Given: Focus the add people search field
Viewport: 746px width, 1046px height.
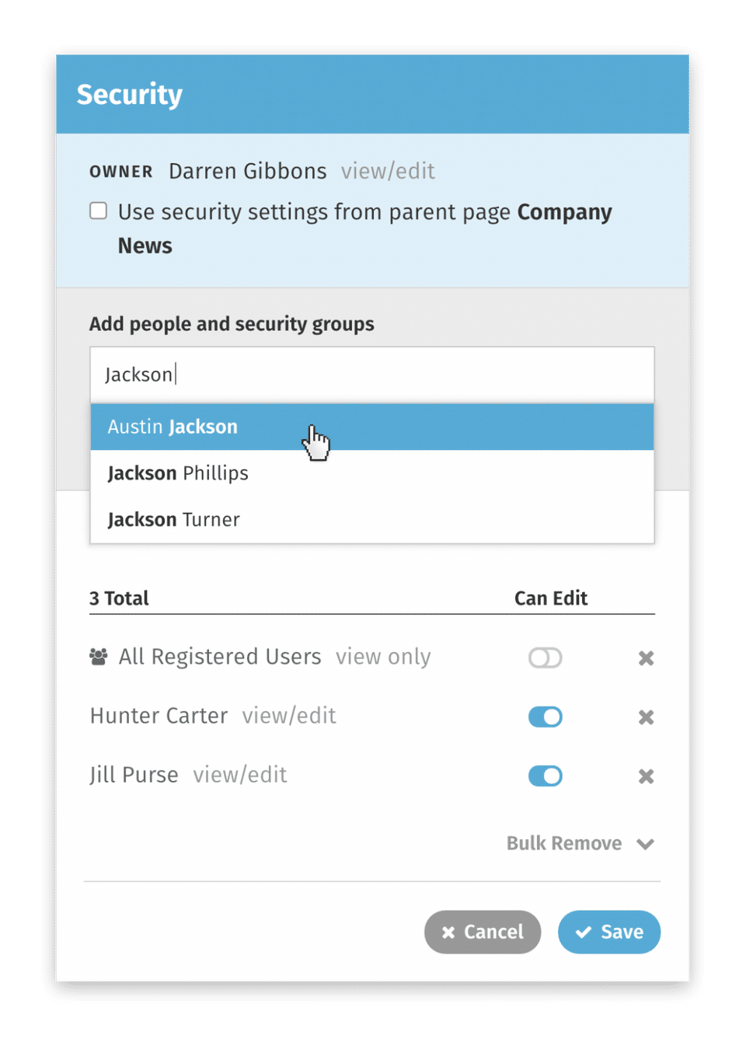Looking at the screenshot, I should point(371,375).
